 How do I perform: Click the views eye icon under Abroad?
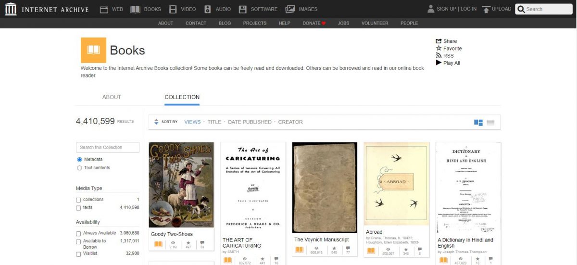tap(388, 249)
